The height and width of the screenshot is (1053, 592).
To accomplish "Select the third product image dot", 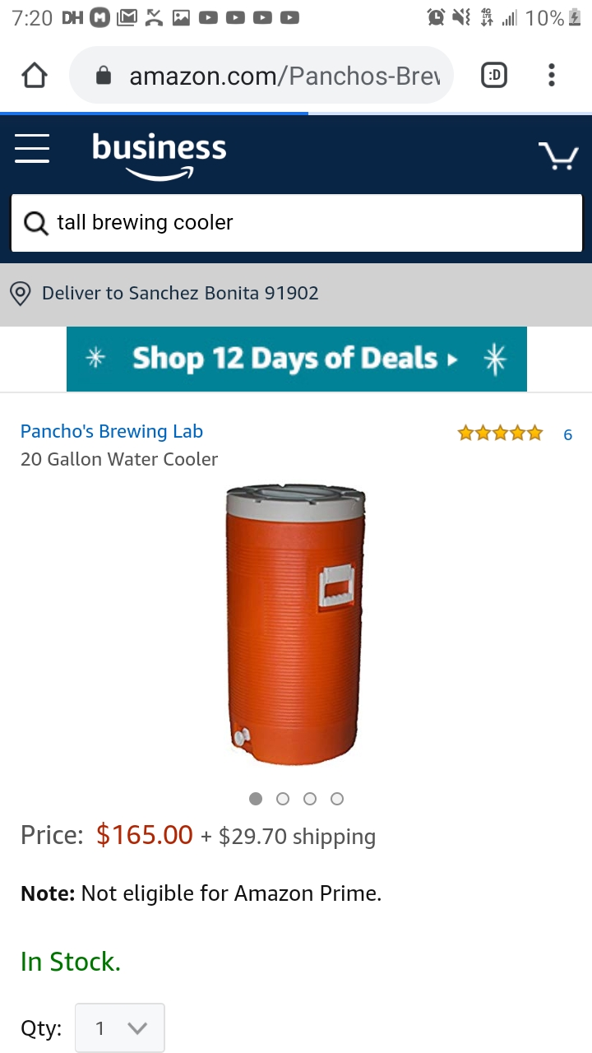I will click(310, 798).
